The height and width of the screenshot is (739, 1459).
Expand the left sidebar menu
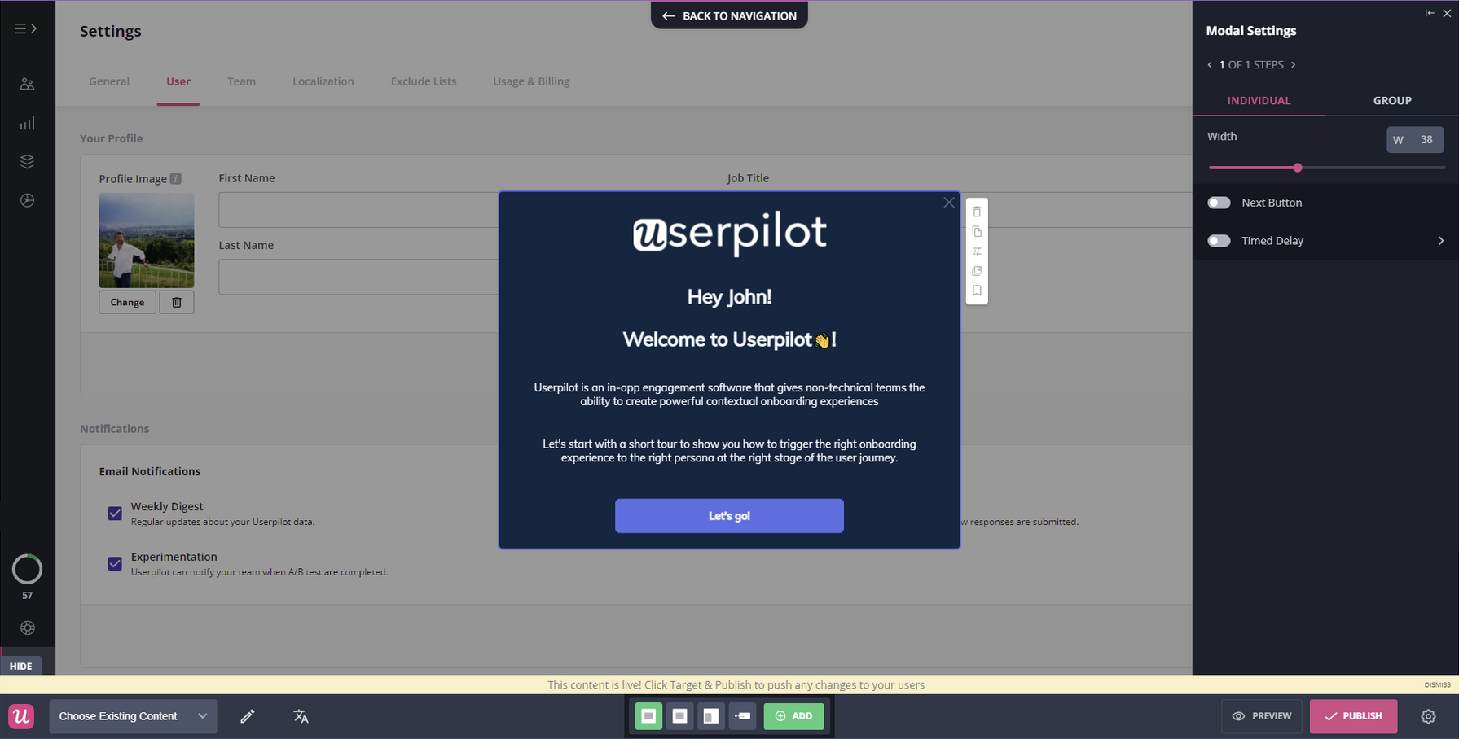(x=26, y=28)
